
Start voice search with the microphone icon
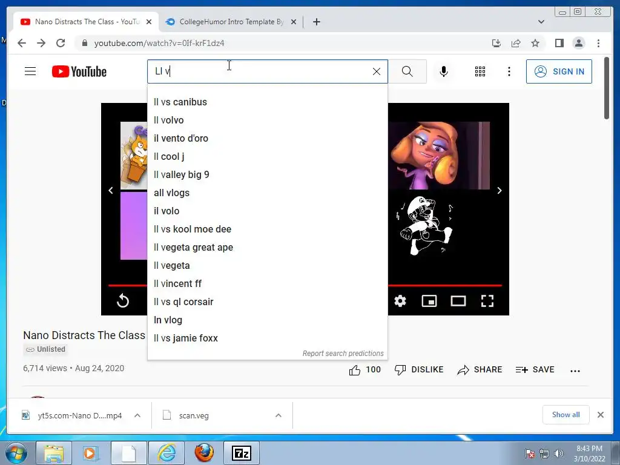(x=444, y=71)
